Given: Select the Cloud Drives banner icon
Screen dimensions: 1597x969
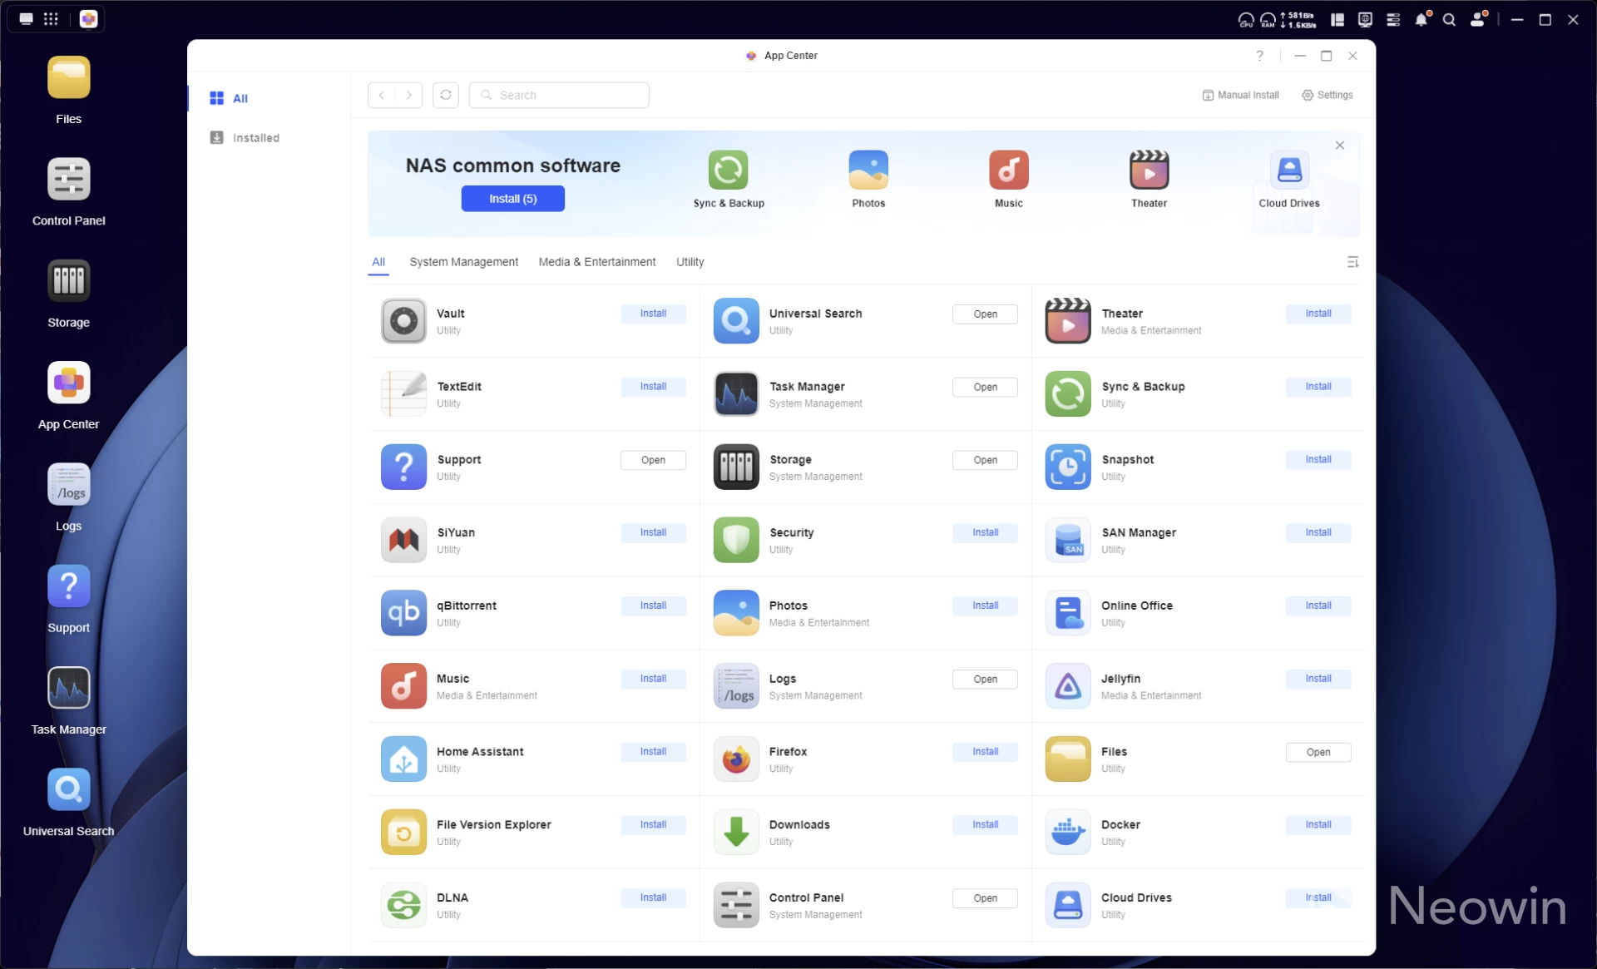Looking at the screenshot, I should coord(1288,171).
